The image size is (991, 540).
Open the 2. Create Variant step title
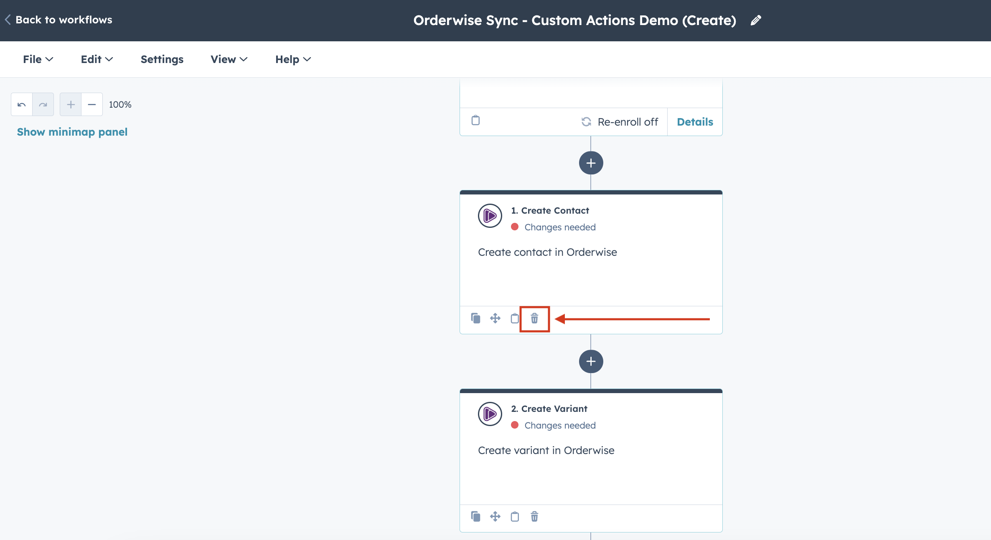point(549,409)
